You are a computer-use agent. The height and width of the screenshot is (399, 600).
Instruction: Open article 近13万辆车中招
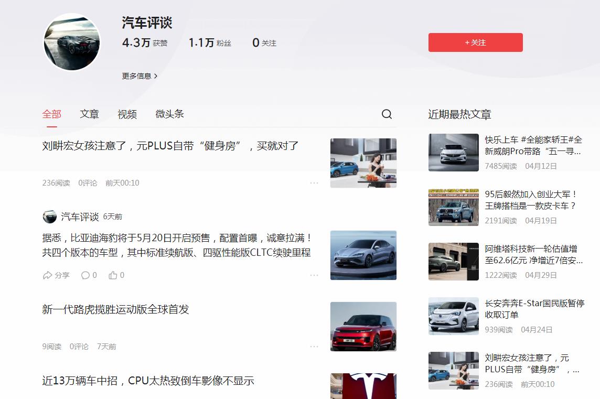click(148, 381)
